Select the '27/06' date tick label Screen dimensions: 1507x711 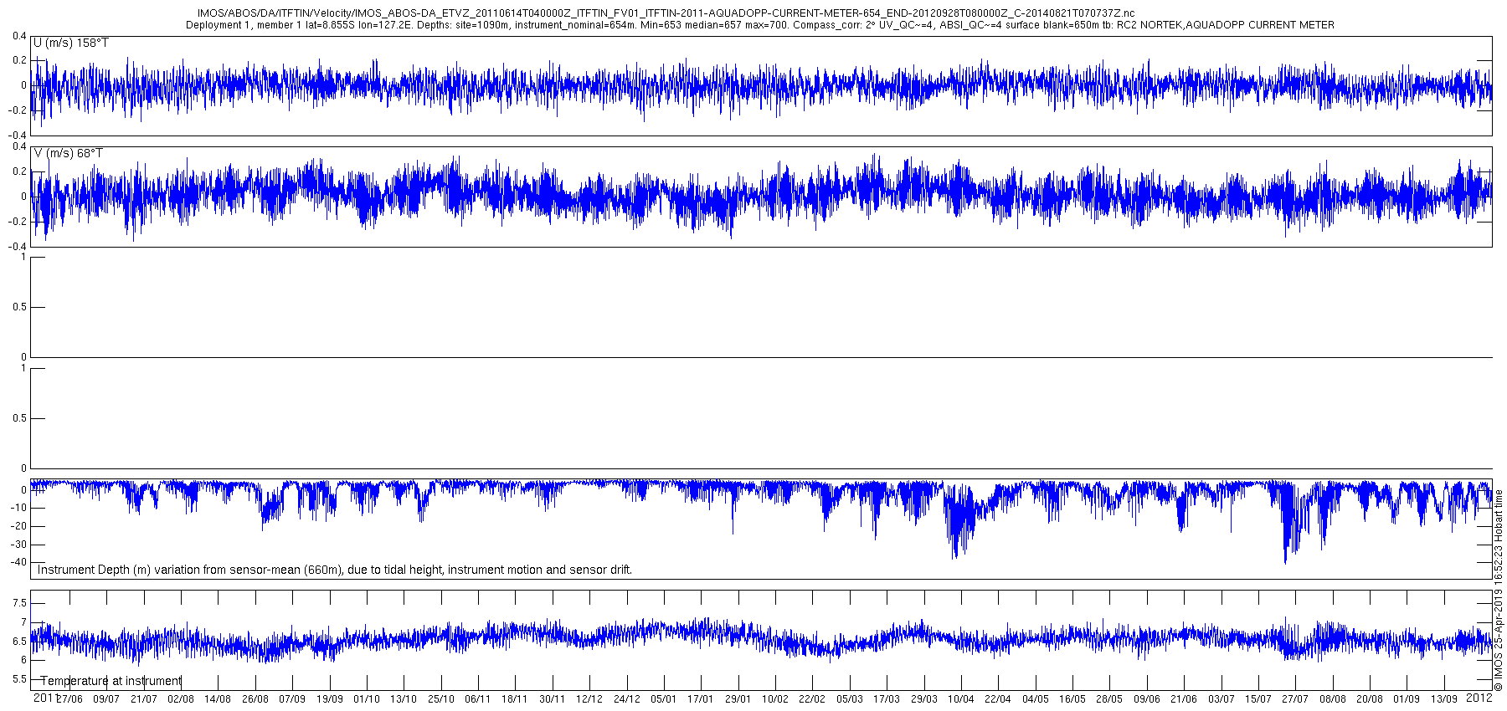coord(69,699)
